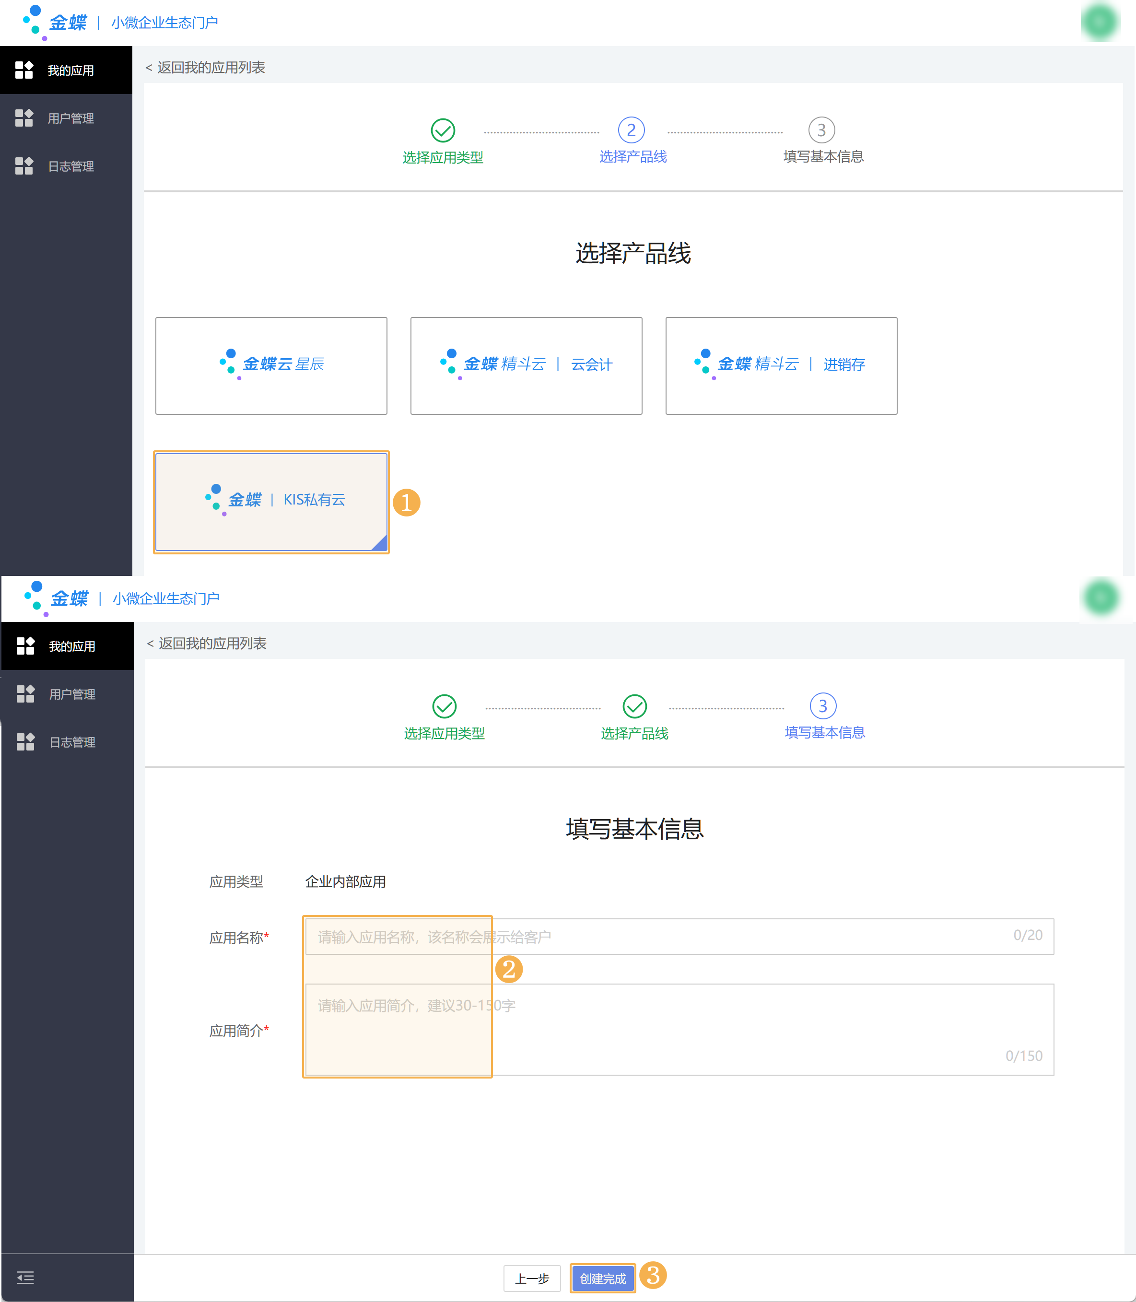The image size is (1136, 1302).
Task: Select the 金蝶云星辰 product line card
Action: point(271,366)
